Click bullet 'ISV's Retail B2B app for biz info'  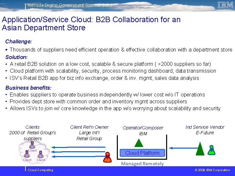[104, 78]
